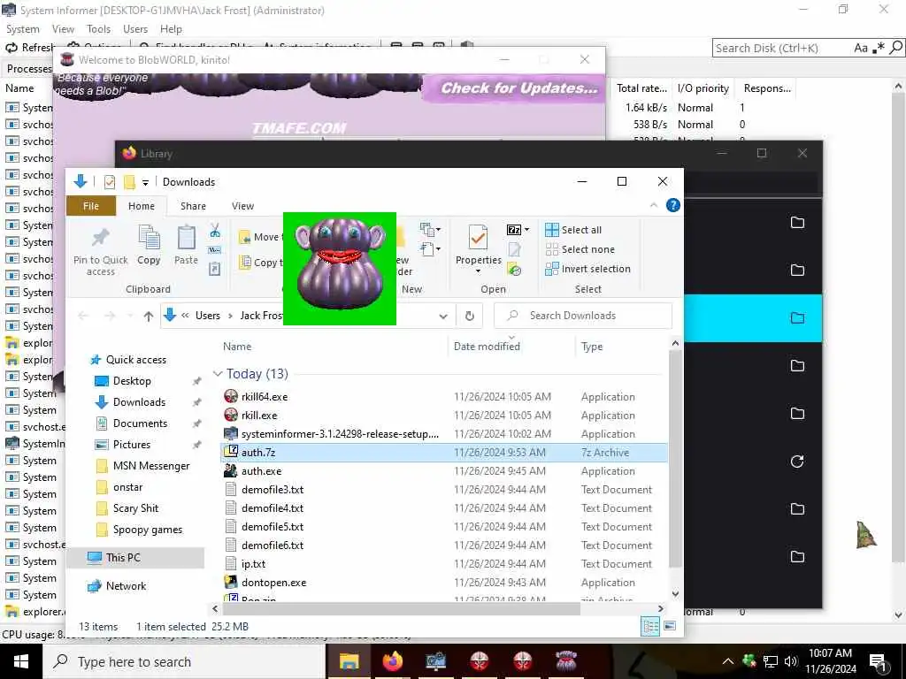The image size is (906, 679).
Task: Open the Help menu in System Informer
Action: [171, 29]
